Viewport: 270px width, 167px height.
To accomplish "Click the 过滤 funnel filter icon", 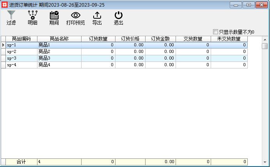I will [11, 15].
